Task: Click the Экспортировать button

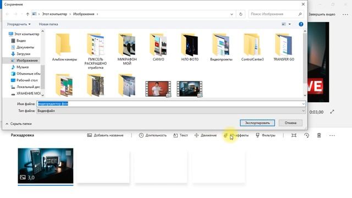Action: click(257, 123)
